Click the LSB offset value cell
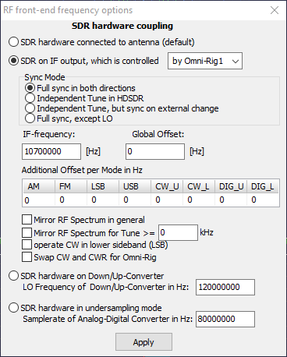The height and width of the screenshot is (357, 287). click(103, 200)
